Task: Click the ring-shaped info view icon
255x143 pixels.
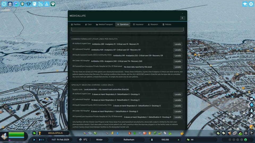Action: (235, 133)
